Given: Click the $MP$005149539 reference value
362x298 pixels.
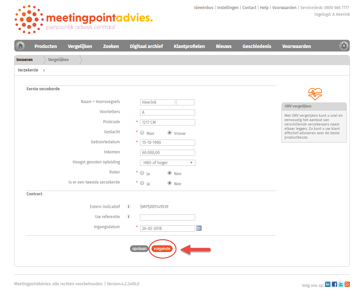Looking at the screenshot, I should tap(154, 207).
